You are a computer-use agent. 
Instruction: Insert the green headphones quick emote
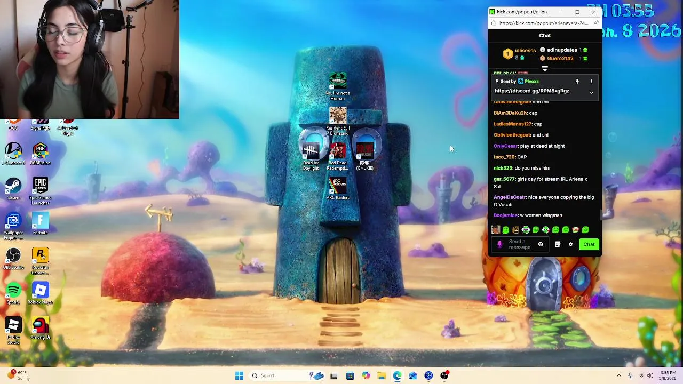pyautogui.click(x=526, y=230)
